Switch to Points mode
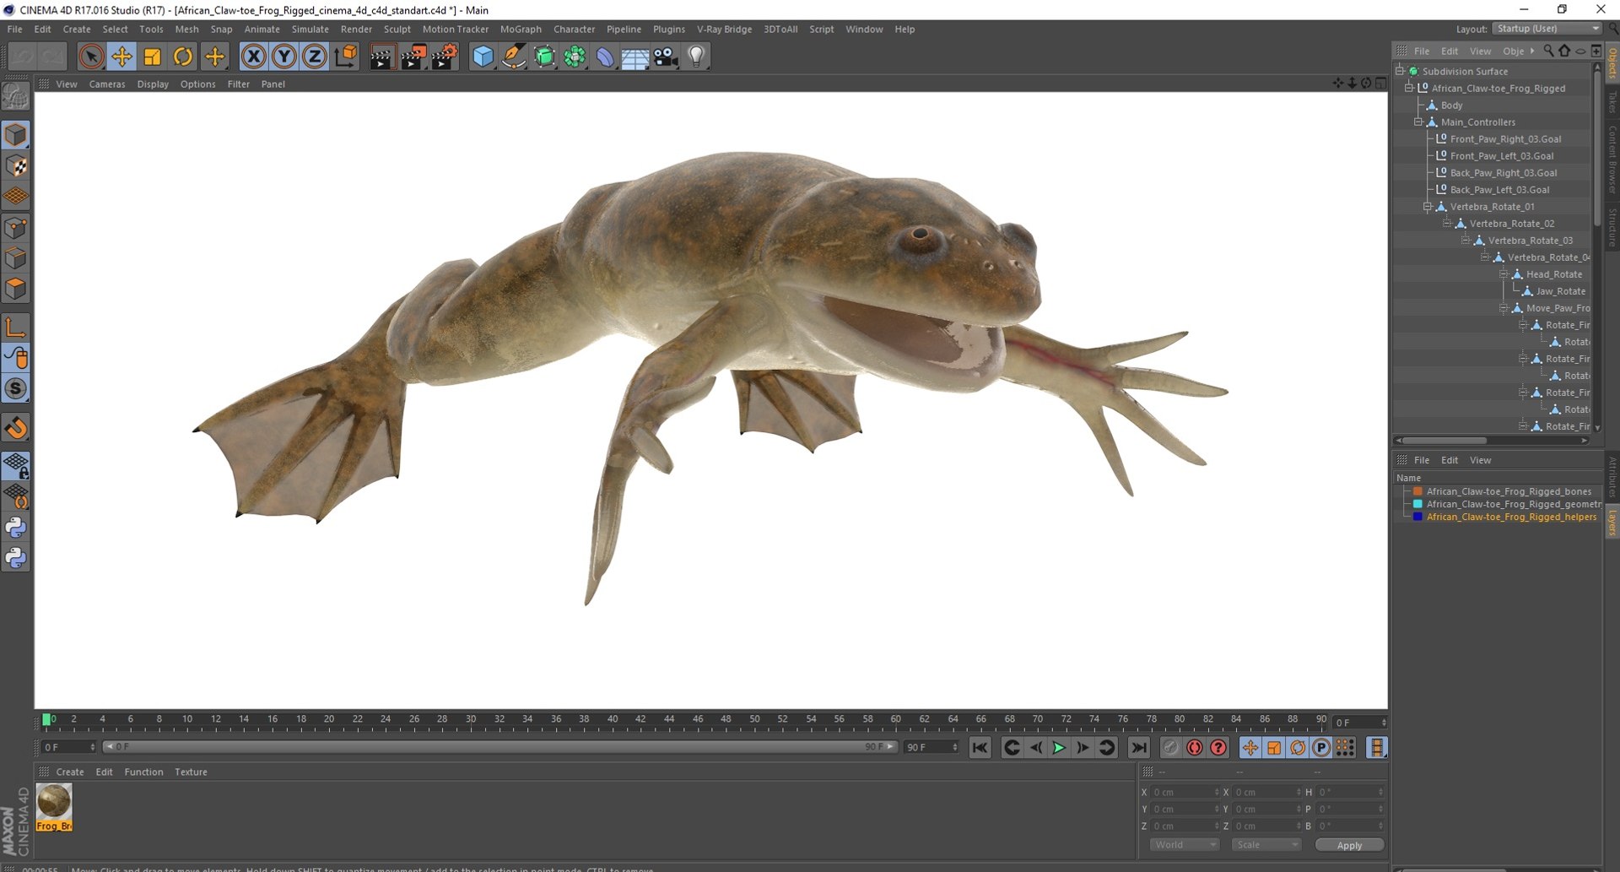Viewport: 1620px width, 872px height. click(16, 228)
